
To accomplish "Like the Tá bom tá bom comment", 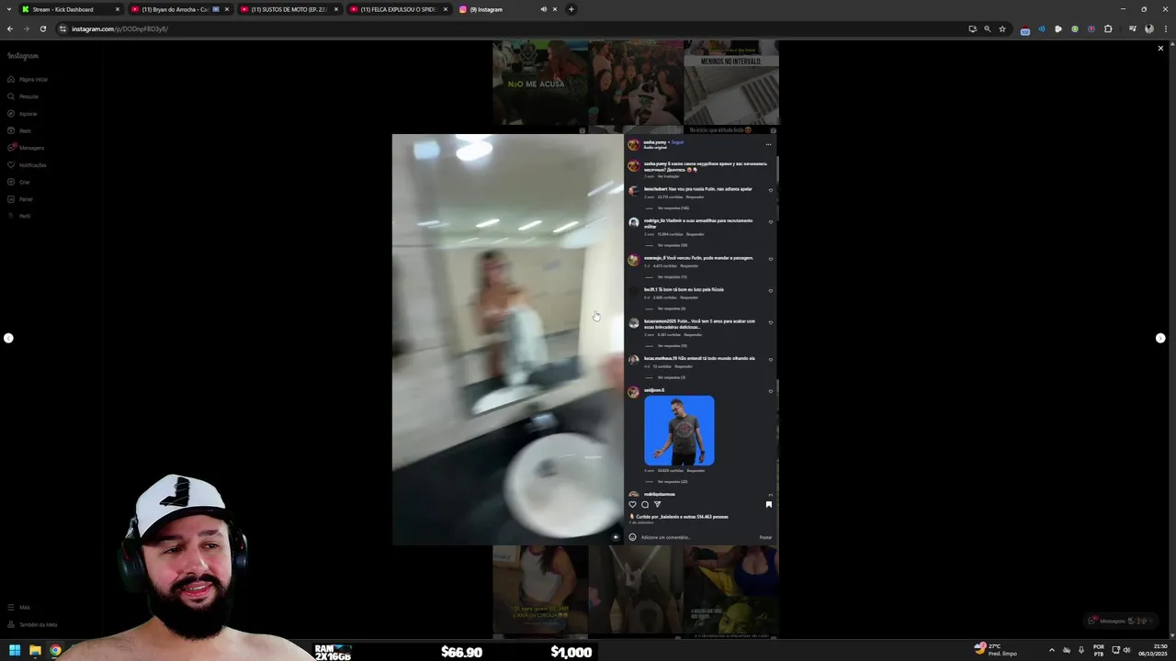I will pyautogui.click(x=770, y=291).
